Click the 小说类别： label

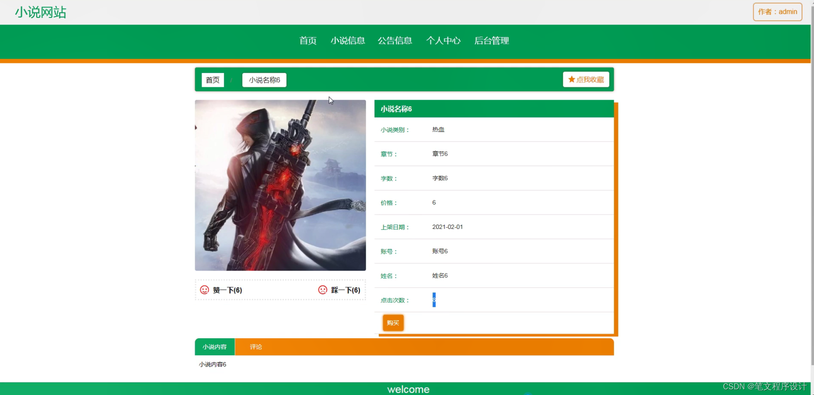coord(395,130)
